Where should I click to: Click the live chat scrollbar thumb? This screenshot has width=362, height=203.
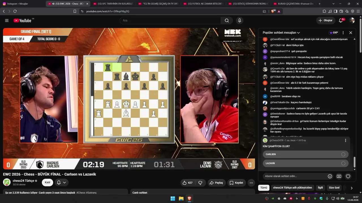point(354,162)
